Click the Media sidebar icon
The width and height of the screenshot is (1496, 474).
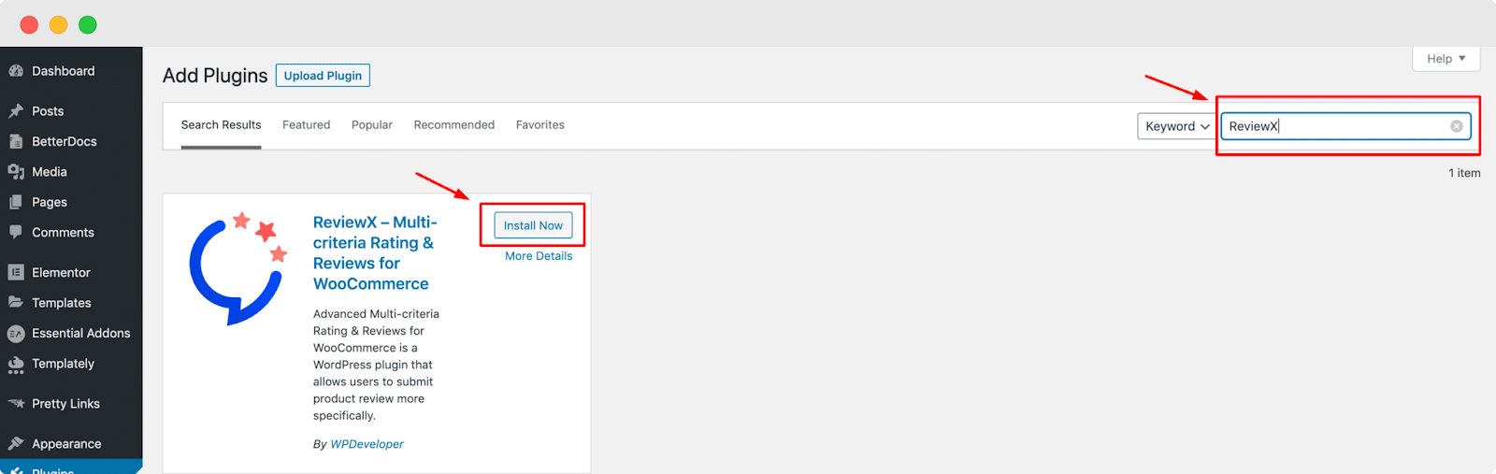(16, 172)
